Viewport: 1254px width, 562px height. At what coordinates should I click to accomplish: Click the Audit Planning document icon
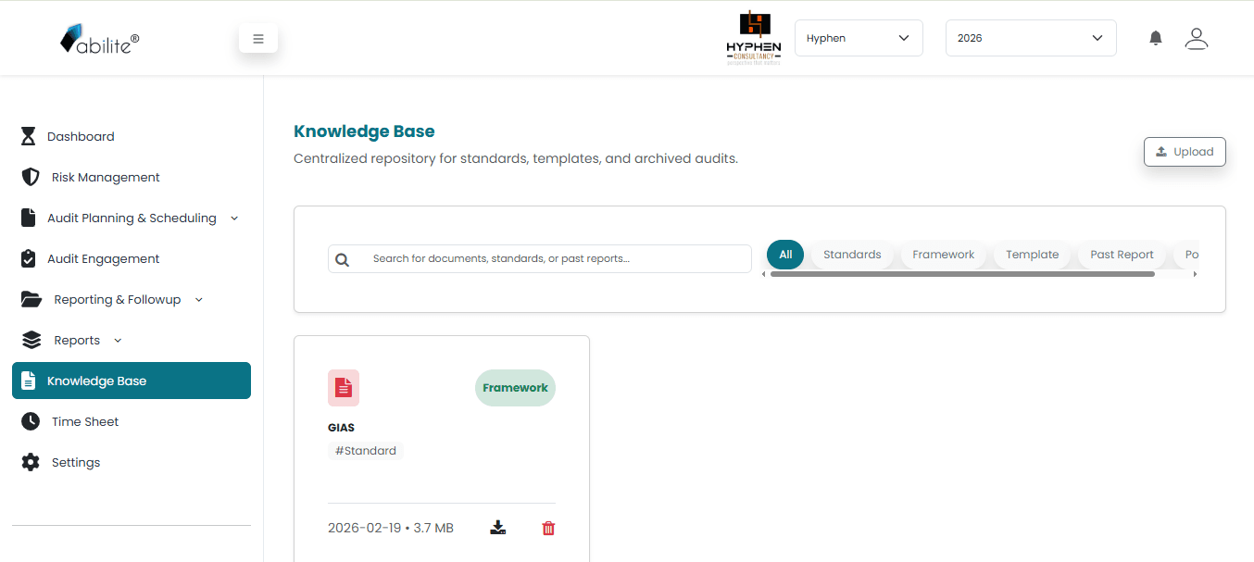click(29, 218)
